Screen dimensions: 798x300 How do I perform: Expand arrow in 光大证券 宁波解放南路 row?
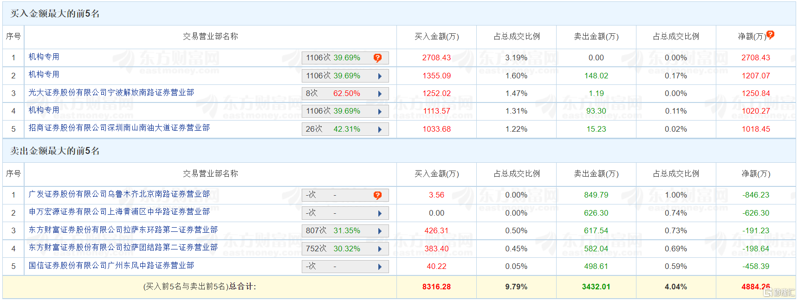coord(380,94)
